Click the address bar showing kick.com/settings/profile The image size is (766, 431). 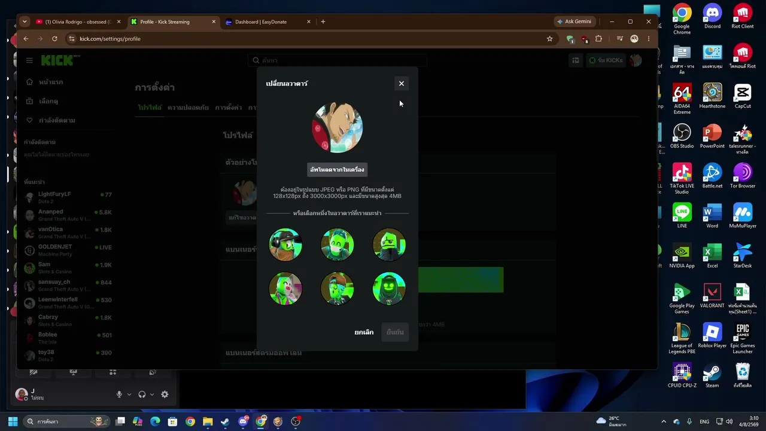click(311, 39)
